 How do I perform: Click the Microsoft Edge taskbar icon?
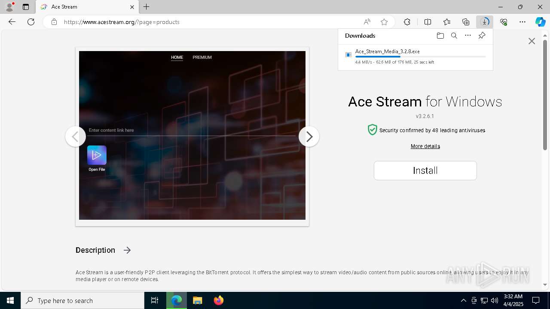[177, 300]
